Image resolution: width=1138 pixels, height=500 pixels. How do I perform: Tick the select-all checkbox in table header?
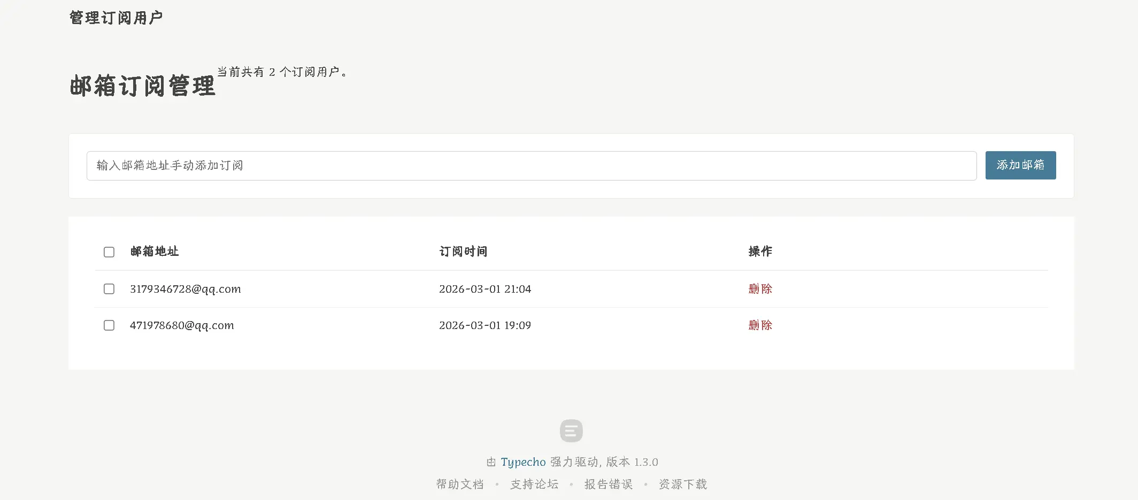[x=109, y=252]
